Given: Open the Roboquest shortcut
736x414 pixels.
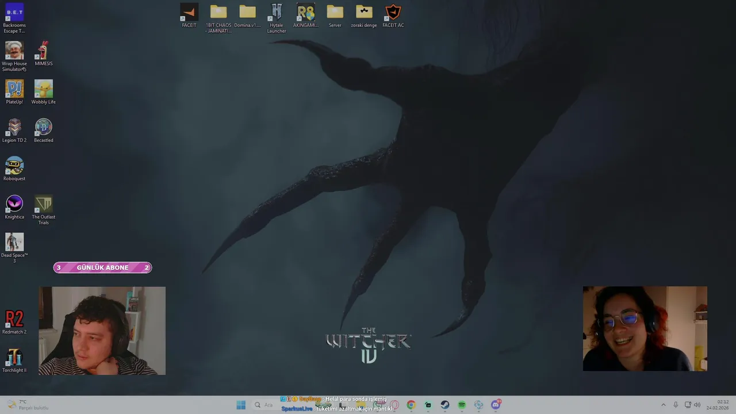Looking at the screenshot, I should pyautogui.click(x=14, y=169).
